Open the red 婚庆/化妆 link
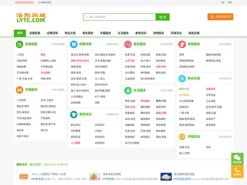 click(130, 107)
